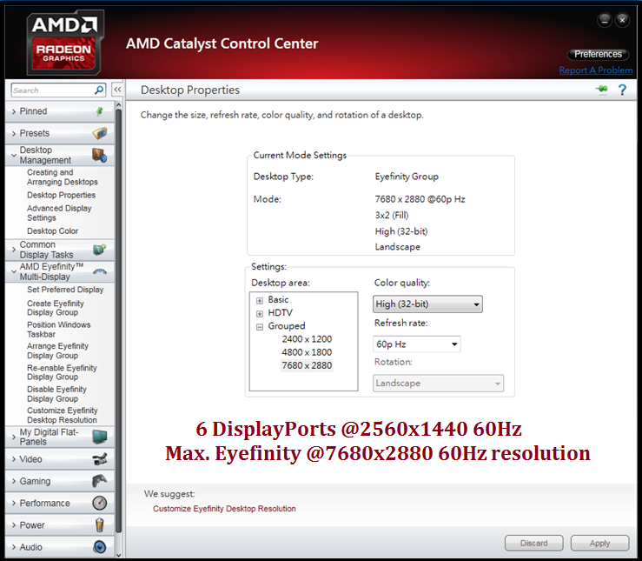
Task: Open Customize Eyefinity Desktop Resolution in sidebar
Action: [x=63, y=415]
